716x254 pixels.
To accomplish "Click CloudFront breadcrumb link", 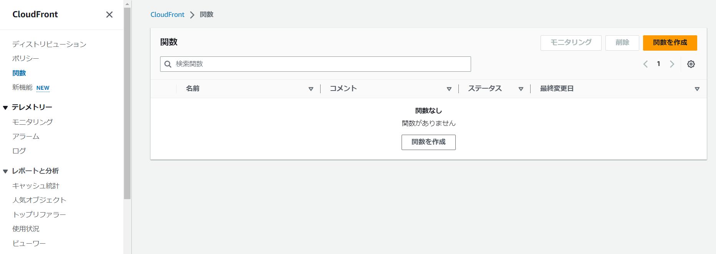I will tap(167, 15).
